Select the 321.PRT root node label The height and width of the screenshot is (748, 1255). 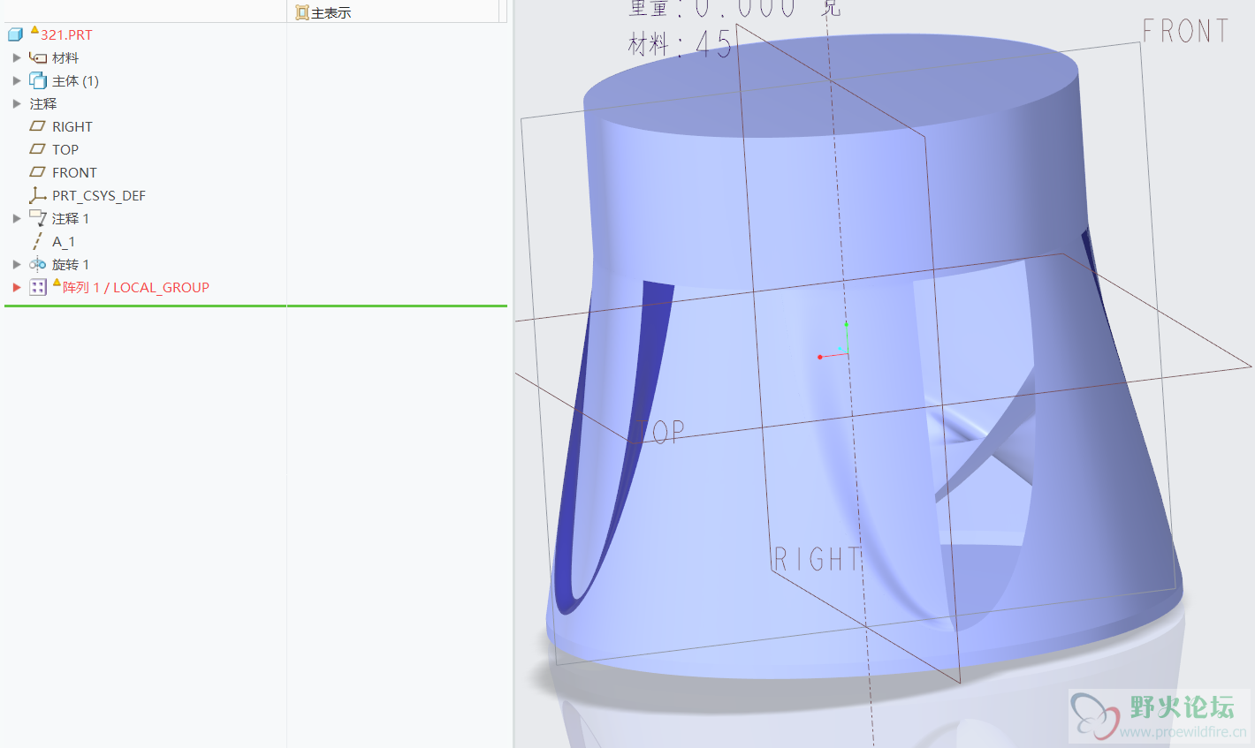(66, 35)
